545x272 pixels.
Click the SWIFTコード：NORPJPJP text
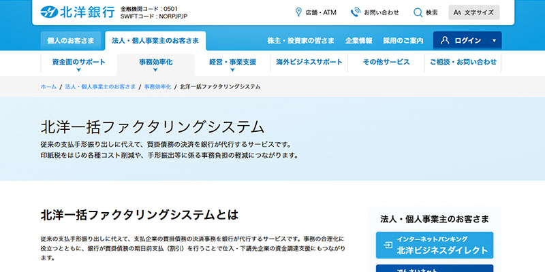pos(154,16)
